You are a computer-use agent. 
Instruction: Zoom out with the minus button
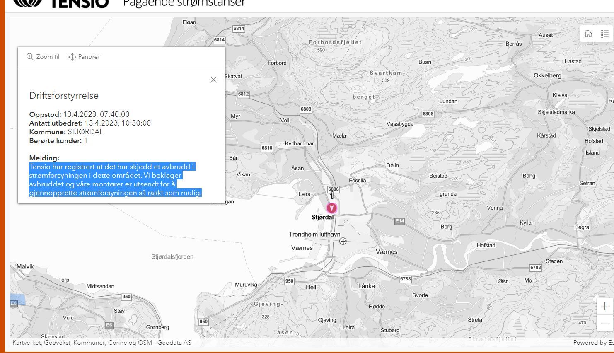[x=605, y=323]
